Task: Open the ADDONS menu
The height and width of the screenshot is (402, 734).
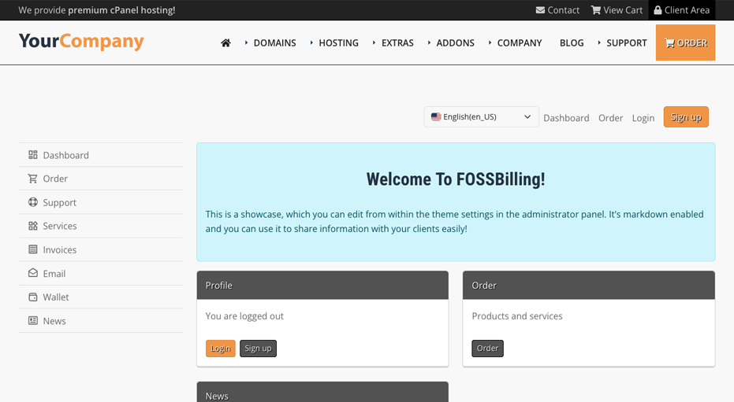Action: (x=455, y=43)
